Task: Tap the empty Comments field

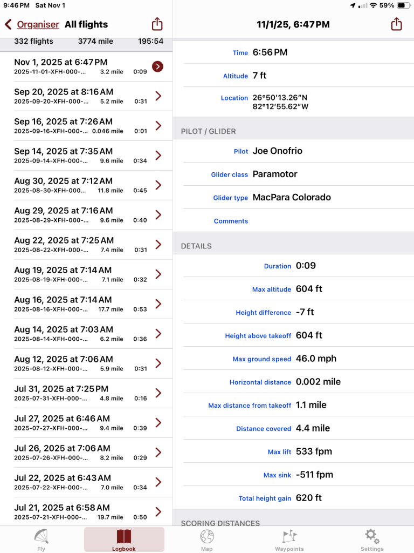Action: click(x=323, y=221)
